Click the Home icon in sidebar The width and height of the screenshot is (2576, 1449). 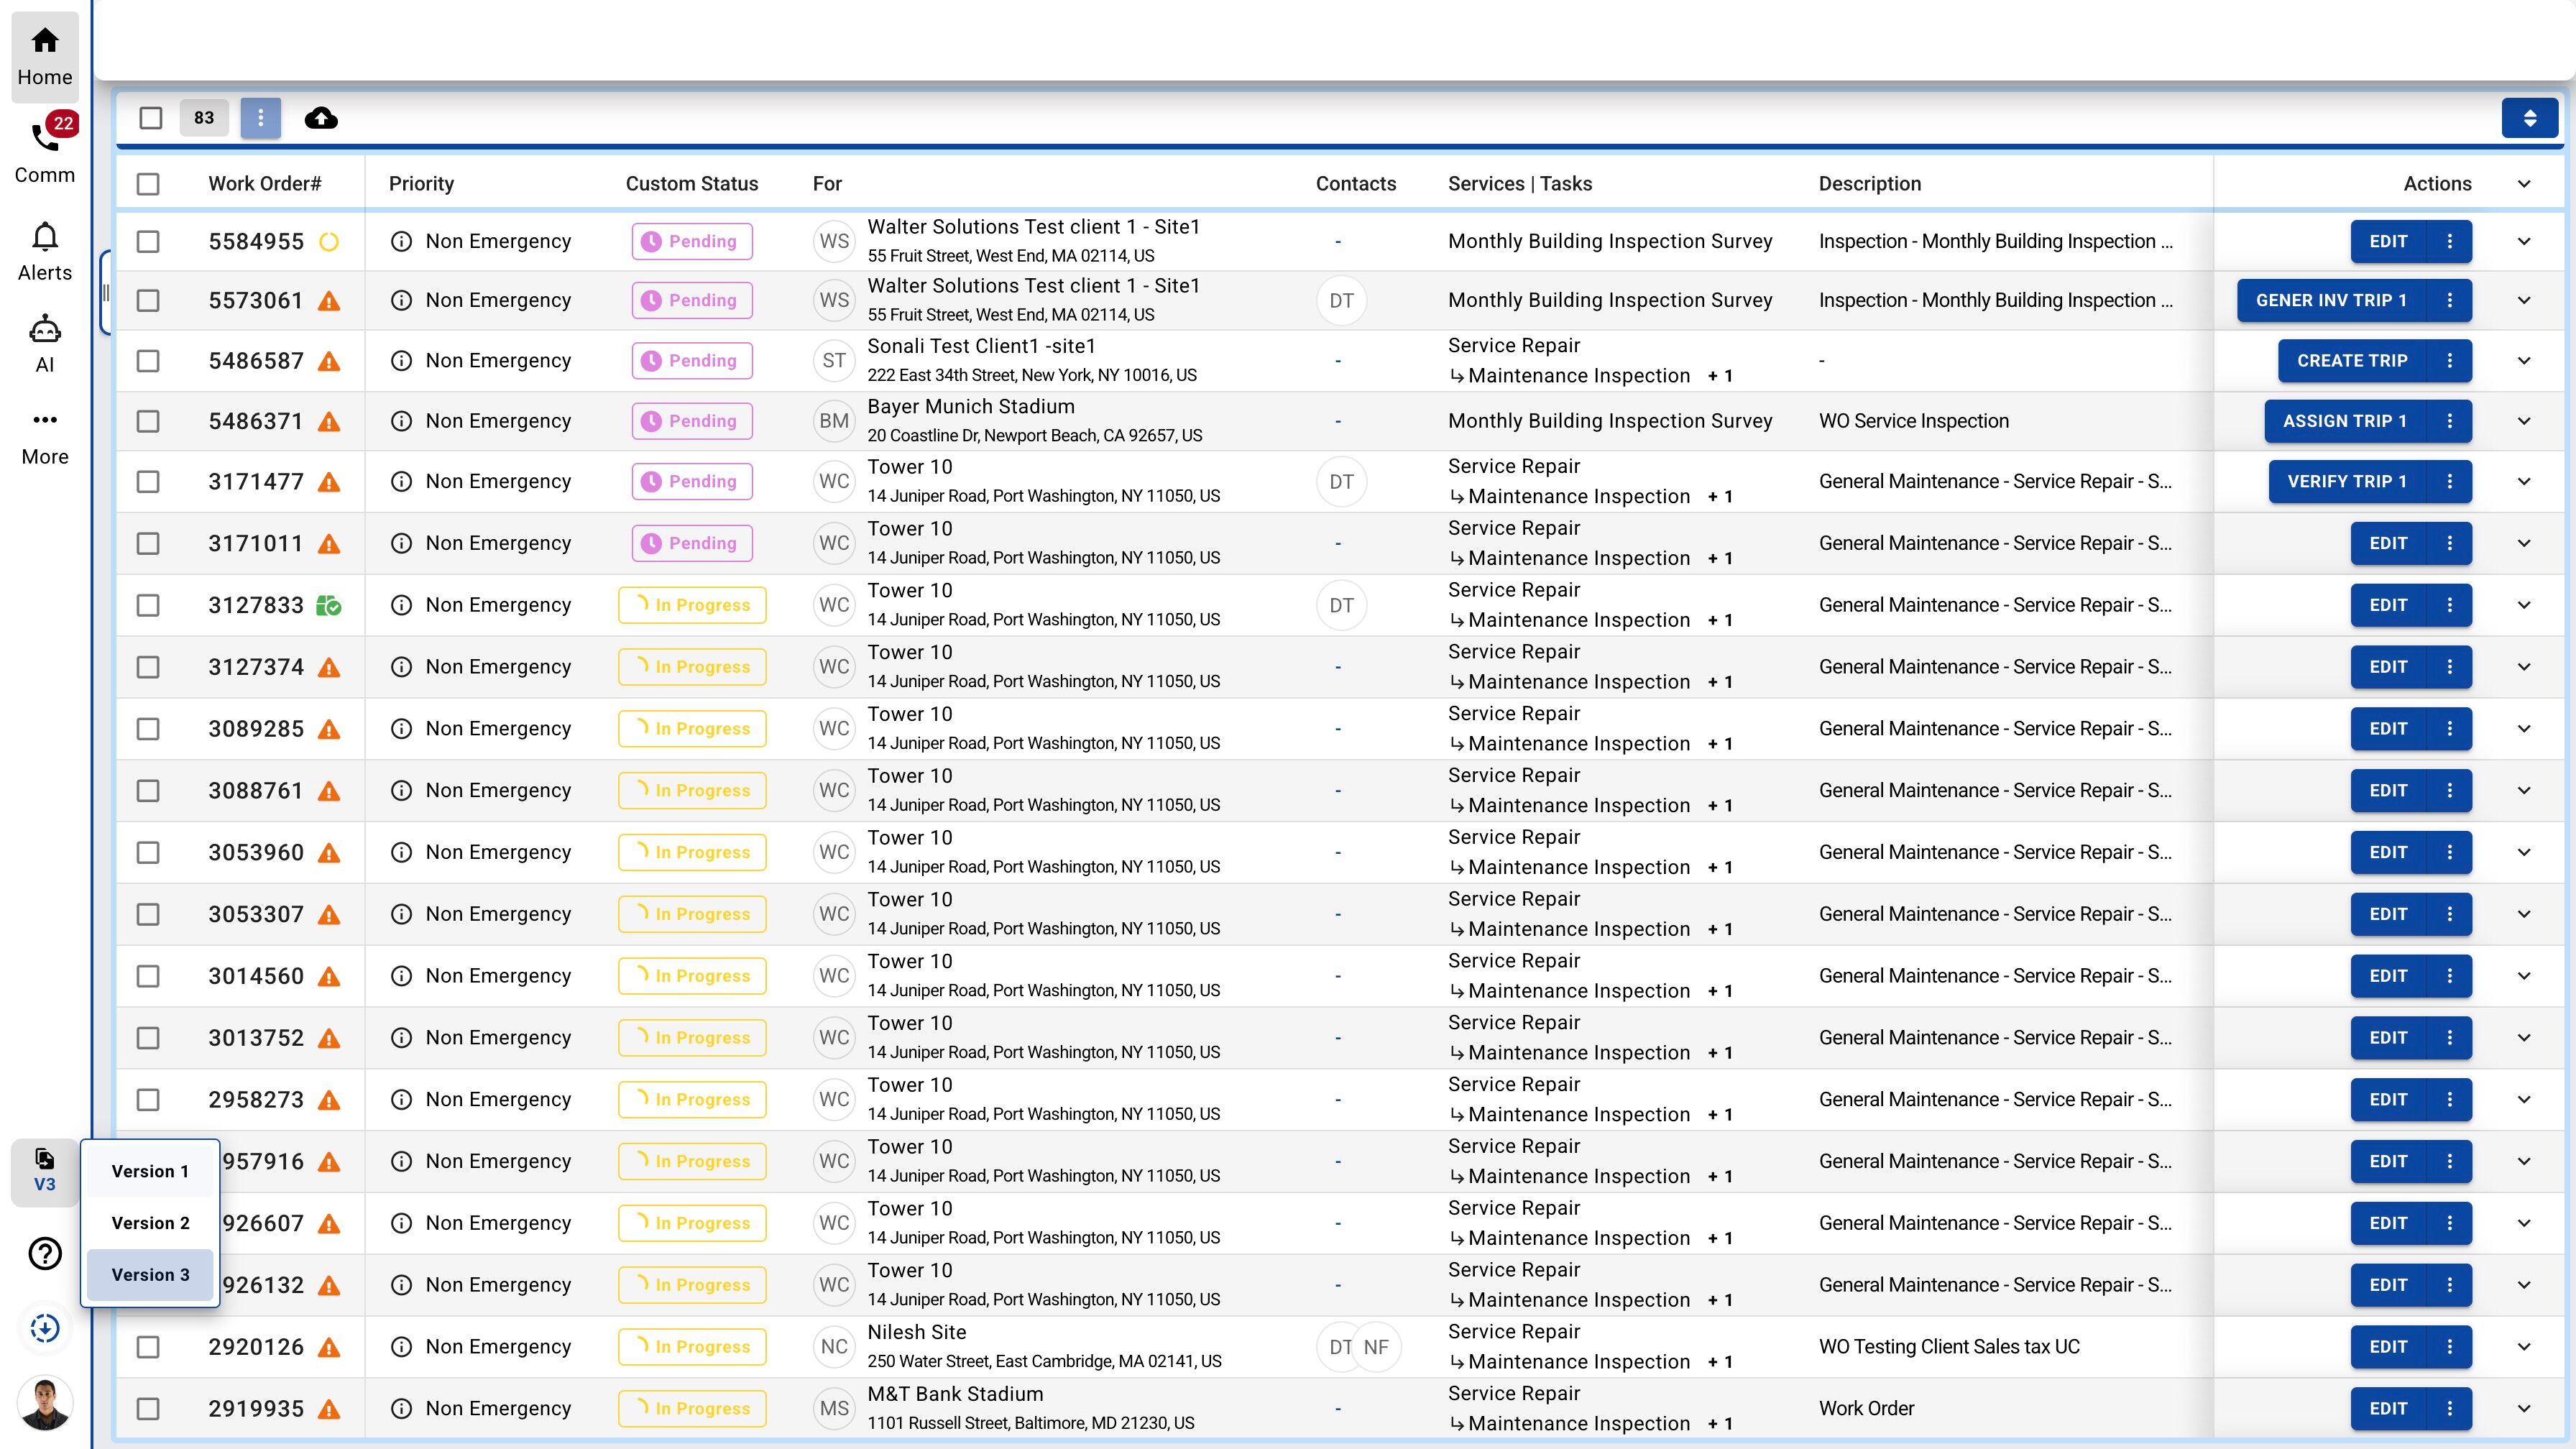click(x=45, y=41)
